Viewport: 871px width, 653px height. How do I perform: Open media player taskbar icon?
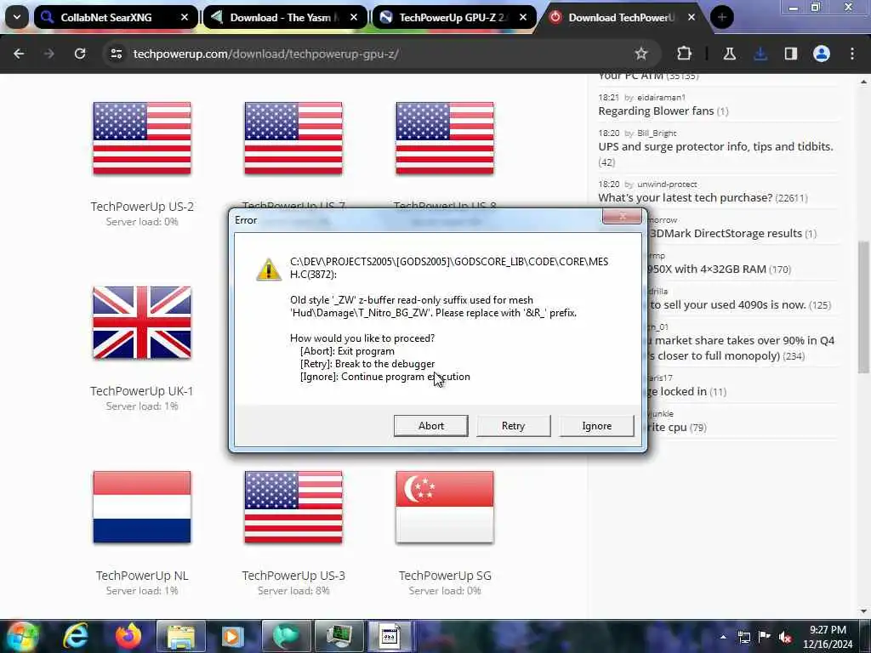tap(233, 636)
